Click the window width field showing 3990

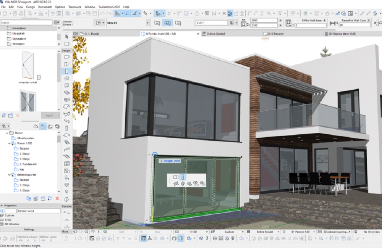[x=264, y=21]
